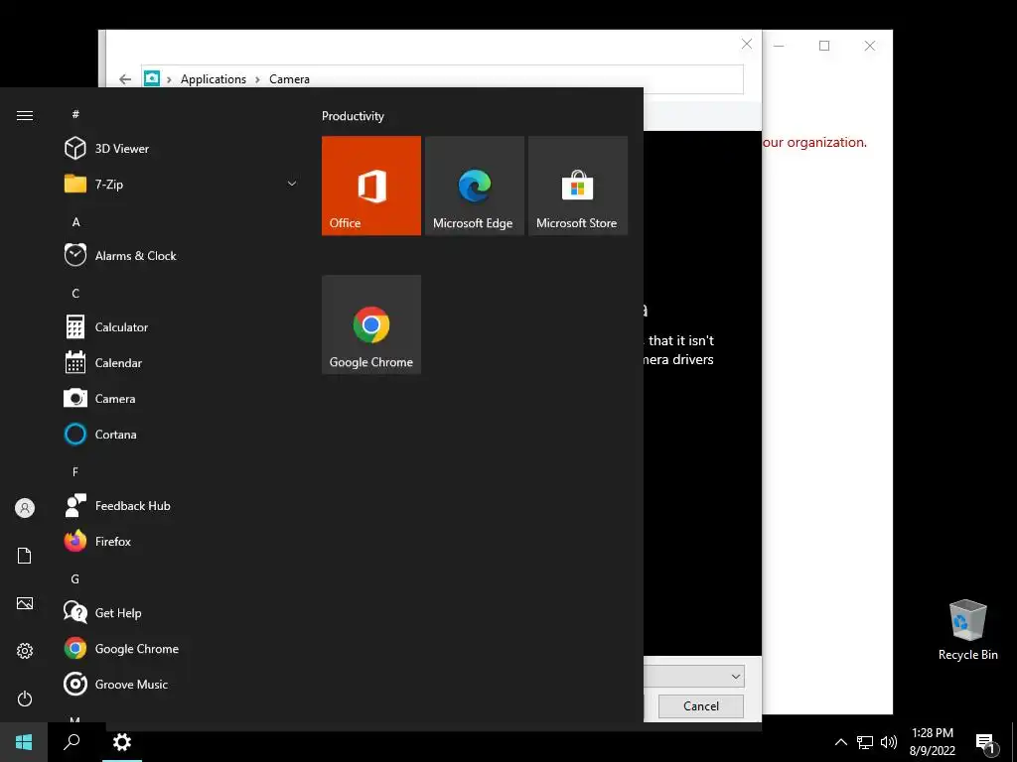Expand the 7-Zip folder chevron
Image resolution: width=1017 pixels, height=762 pixels.
tap(292, 184)
